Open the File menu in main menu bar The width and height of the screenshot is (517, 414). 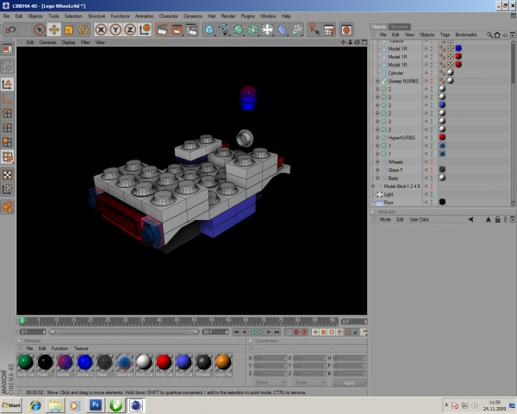[x=6, y=16]
